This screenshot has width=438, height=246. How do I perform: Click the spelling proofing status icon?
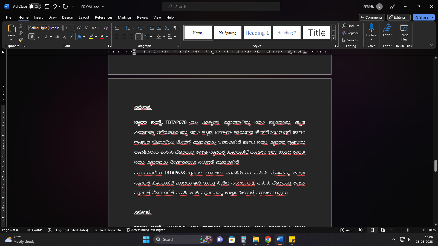pos(50,230)
